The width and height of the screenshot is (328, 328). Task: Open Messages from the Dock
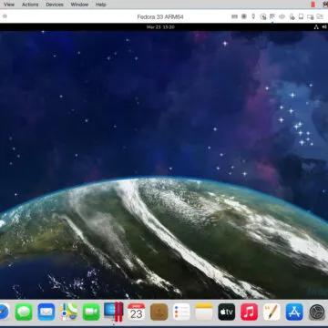click(x=24, y=312)
